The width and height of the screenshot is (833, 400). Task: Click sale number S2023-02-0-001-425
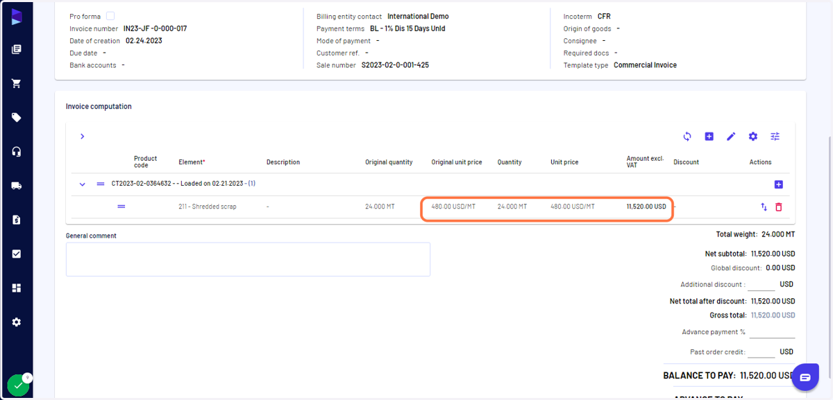pos(395,65)
